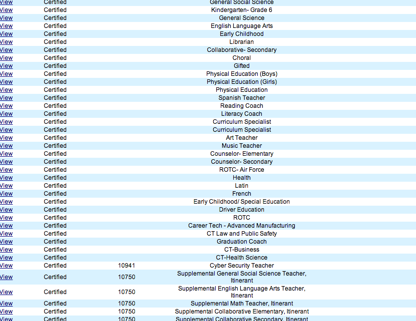Select 10750 in Supplemental Math Teacher row
Image resolution: width=416 pixels, height=321 pixels.
click(x=127, y=304)
